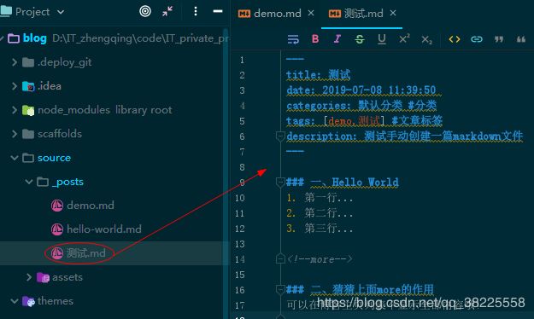The width and height of the screenshot is (534, 319).
Task: Click the tags: [demo,测试] line
Action: coord(364,121)
